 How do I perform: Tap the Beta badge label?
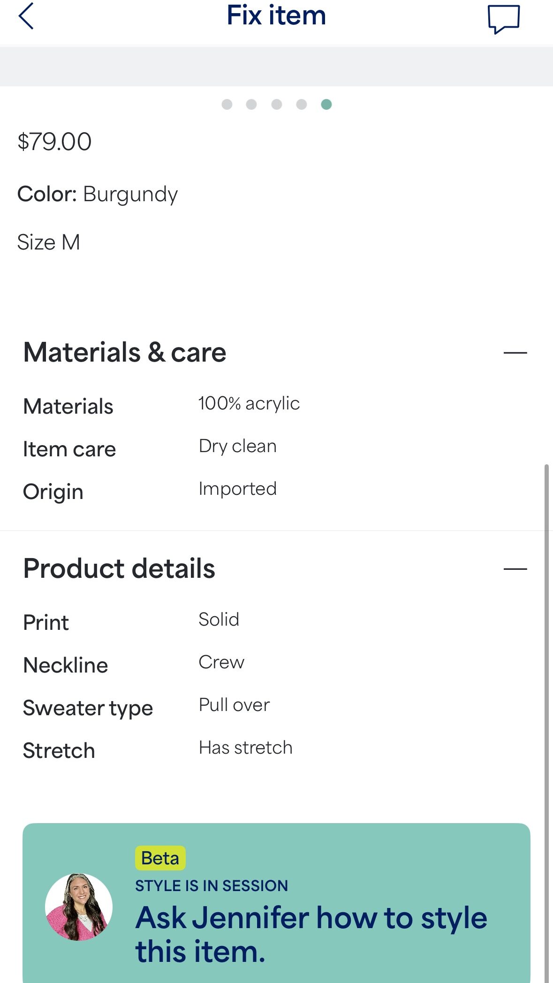pyautogui.click(x=160, y=858)
